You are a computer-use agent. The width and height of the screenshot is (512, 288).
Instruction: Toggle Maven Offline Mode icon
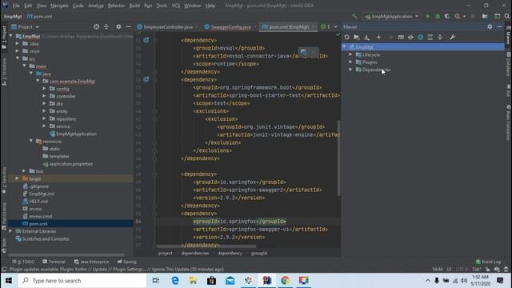(x=410, y=38)
